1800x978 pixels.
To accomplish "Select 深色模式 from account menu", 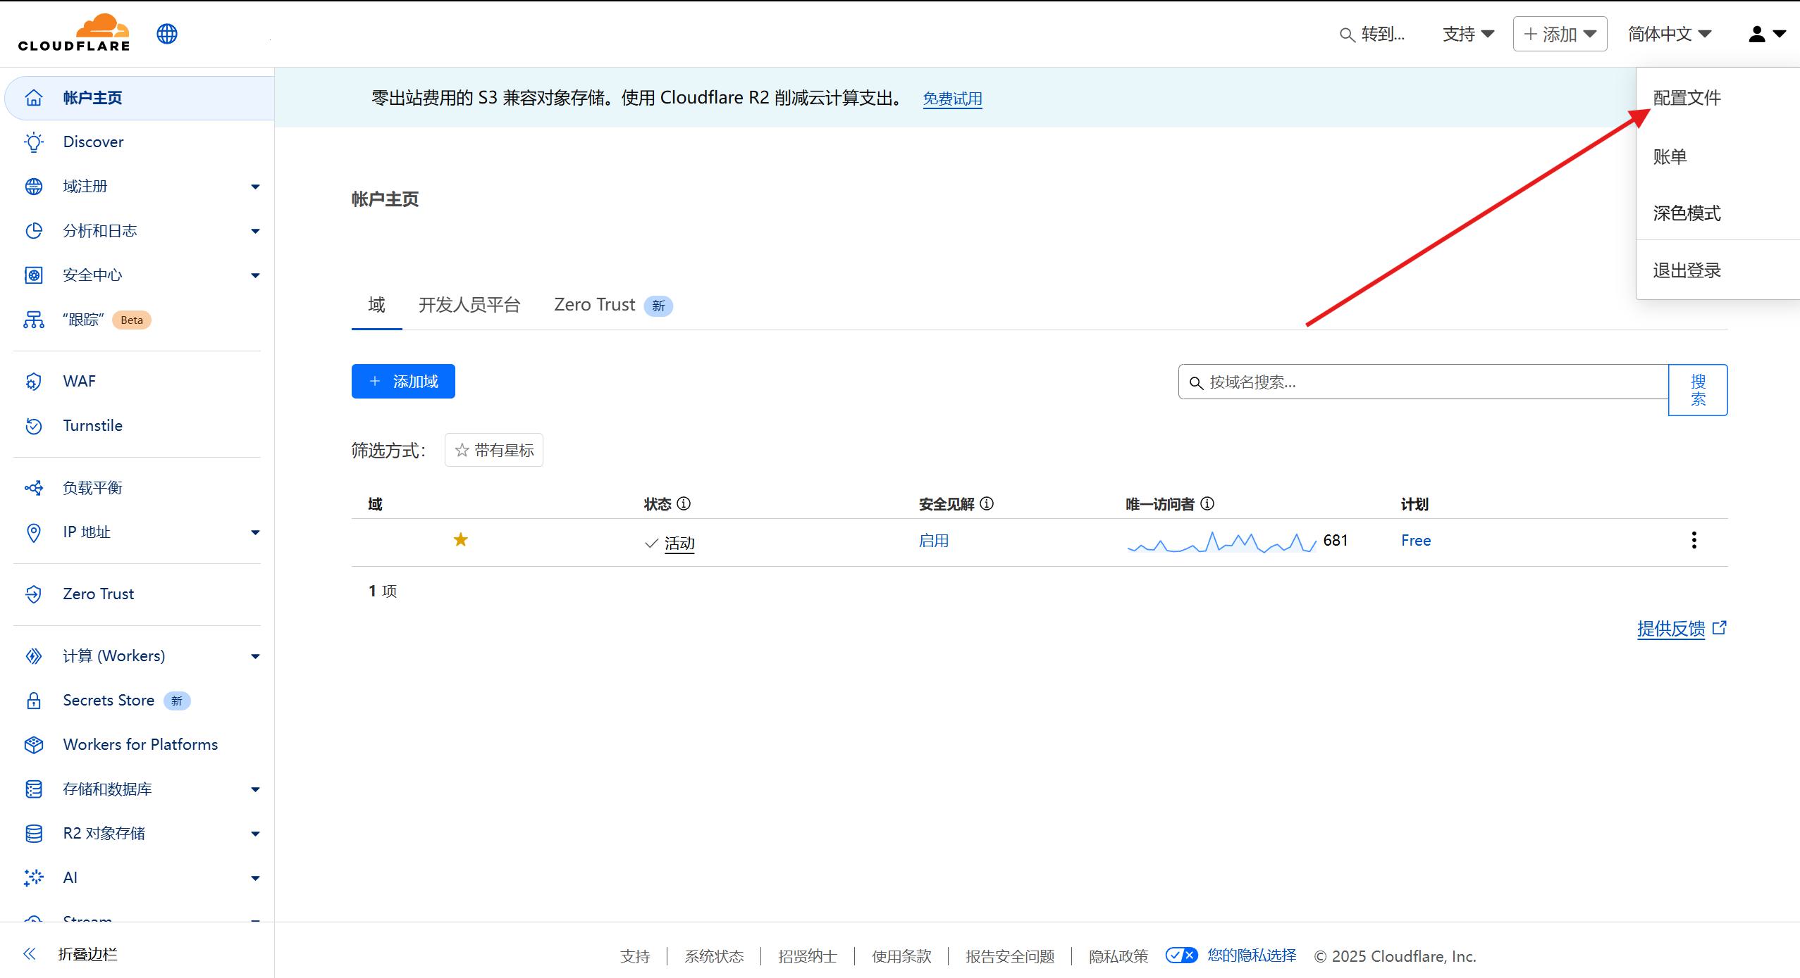I will (1687, 213).
